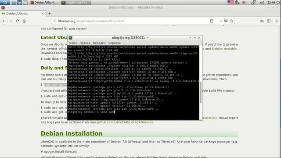Click the 22:40 clock
281x158 pixels.
tap(271, 2)
